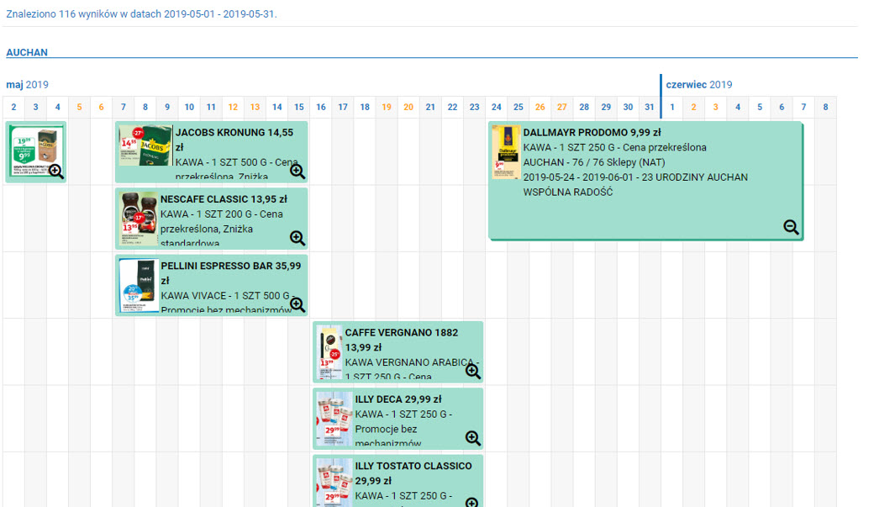Viewport: 874px width, 507px height.
Task: Collapse Dallmayr Prodomo card with zoom-out icon
Action: coord(791,227)
